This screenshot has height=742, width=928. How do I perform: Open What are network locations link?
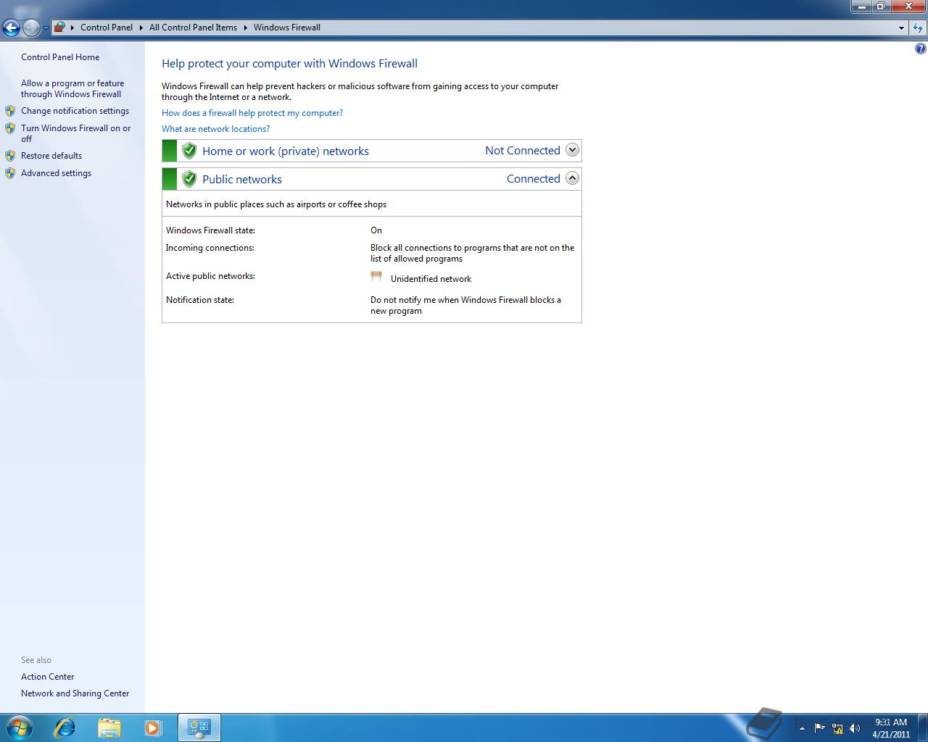(x=215, y=129)
